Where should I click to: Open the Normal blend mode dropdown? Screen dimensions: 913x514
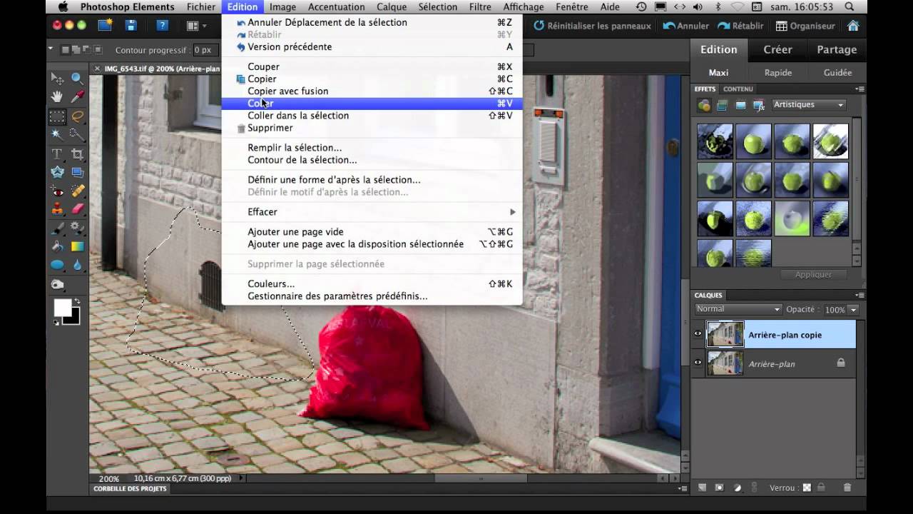(x=738, y=309)
